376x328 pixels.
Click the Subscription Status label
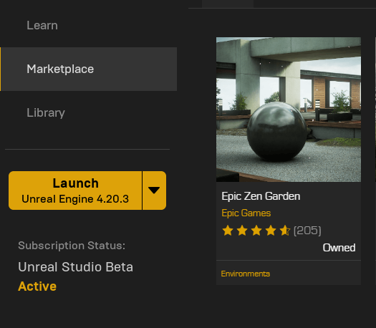point(72,246)
